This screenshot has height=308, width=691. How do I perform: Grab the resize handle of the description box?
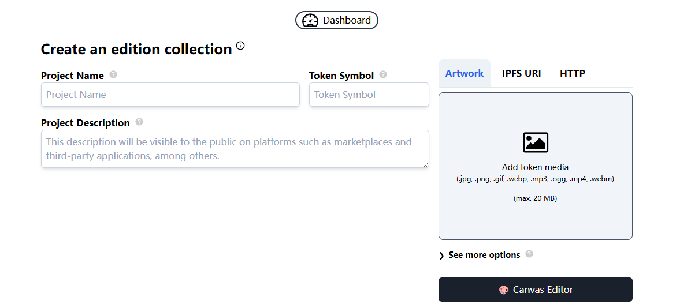tap(426, 164)
